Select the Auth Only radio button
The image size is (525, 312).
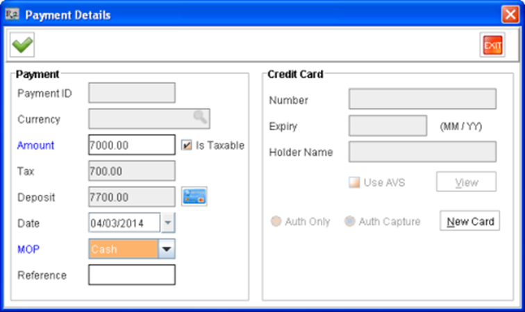click(x=276, y=221)
